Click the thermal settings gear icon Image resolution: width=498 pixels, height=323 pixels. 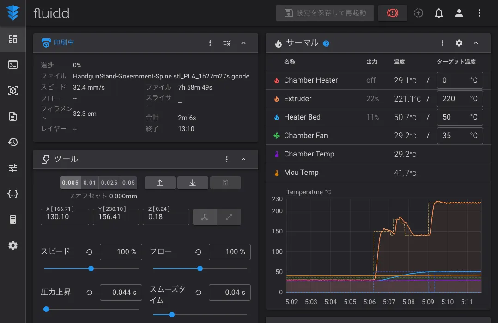pyautogui.click(x=459, y=43)
